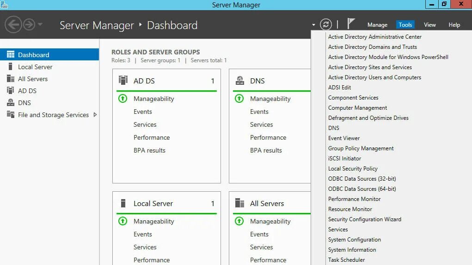The image size is (472, 265).
Task: Click the AD DS icon in the sidebar
Action: tap(11, 90)
